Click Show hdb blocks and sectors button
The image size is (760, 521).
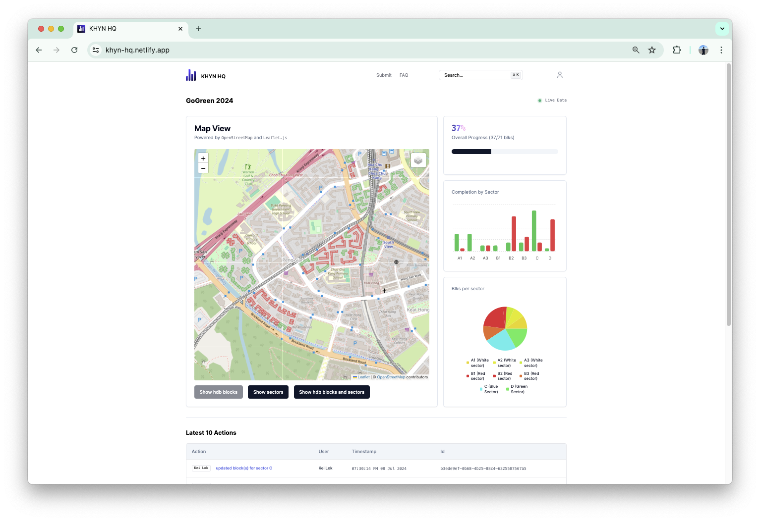tap(332, 392)
